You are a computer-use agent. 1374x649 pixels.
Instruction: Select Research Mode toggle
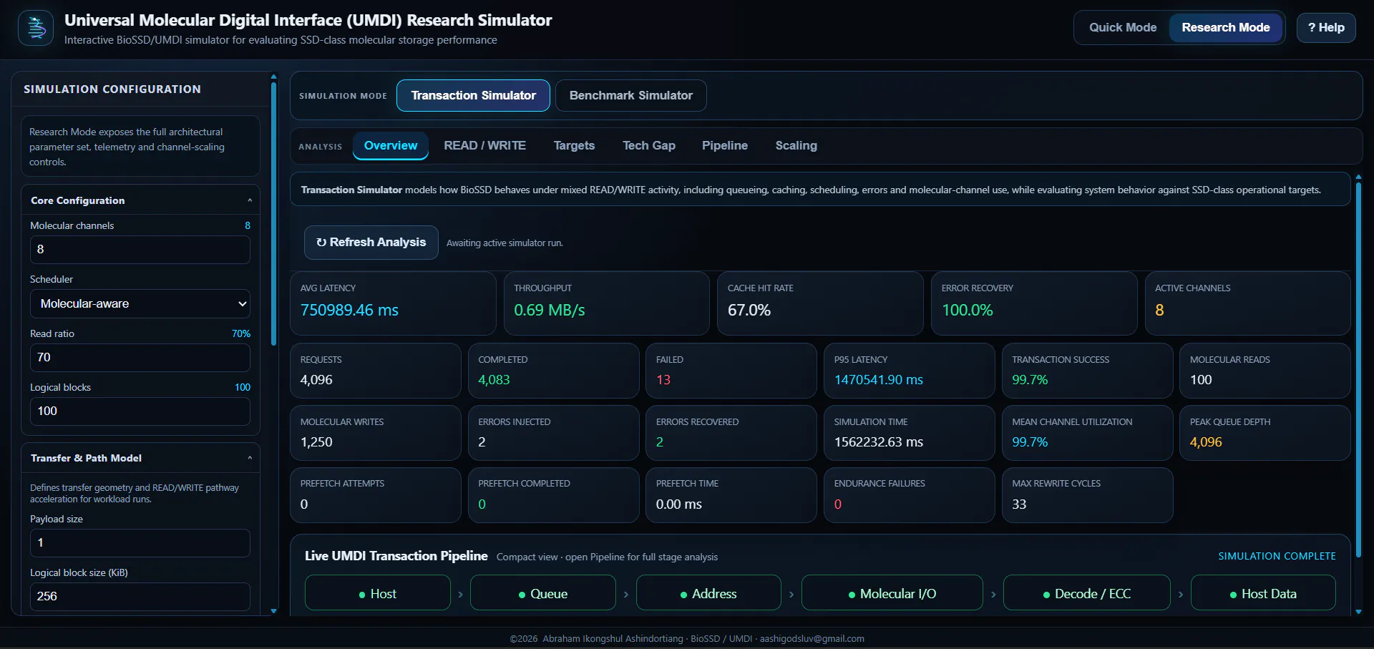click(x=1225, y=28)
